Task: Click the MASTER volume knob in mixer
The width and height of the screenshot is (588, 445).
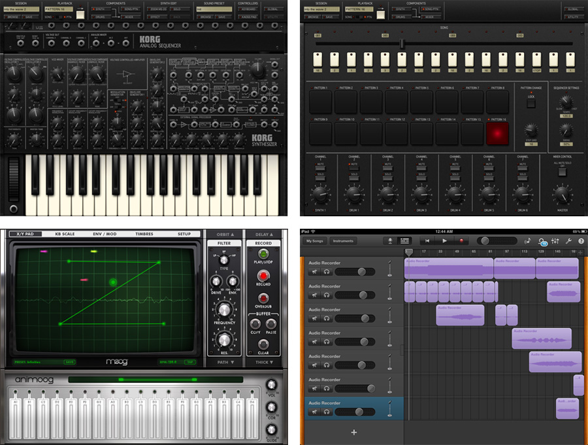Action: coord(562,194)
